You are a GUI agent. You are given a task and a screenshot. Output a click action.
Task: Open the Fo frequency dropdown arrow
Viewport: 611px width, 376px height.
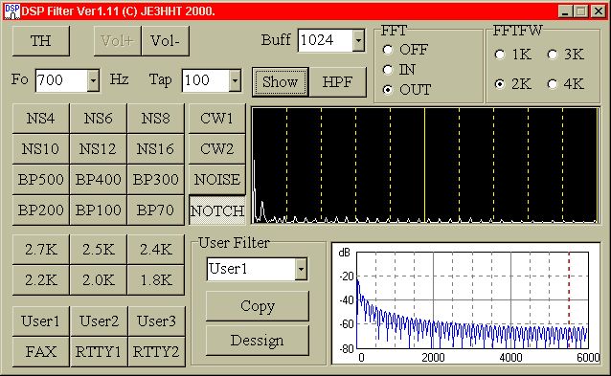click(93, 80)
